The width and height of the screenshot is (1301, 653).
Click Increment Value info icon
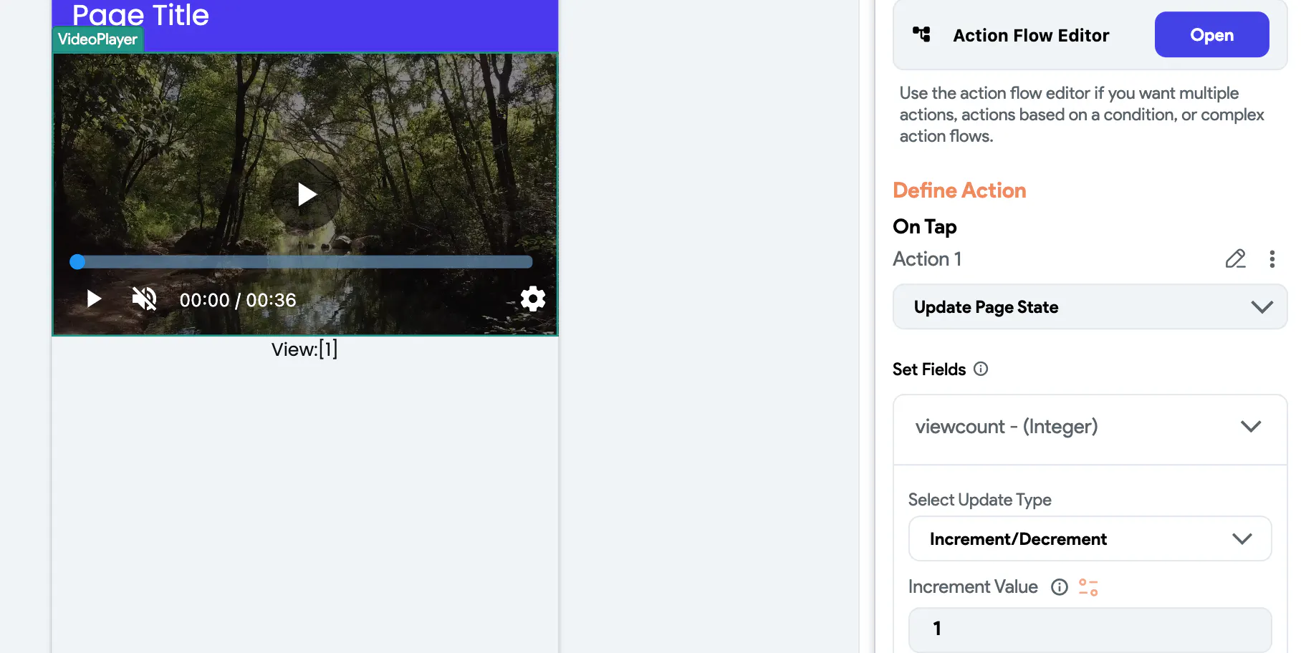[x=1059, y=587]
